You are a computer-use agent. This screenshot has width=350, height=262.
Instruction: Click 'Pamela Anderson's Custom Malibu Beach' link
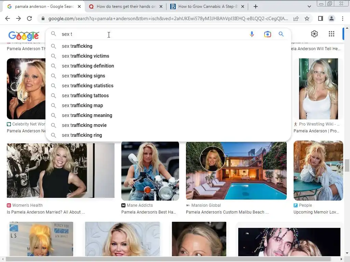(x=227, y=212)
